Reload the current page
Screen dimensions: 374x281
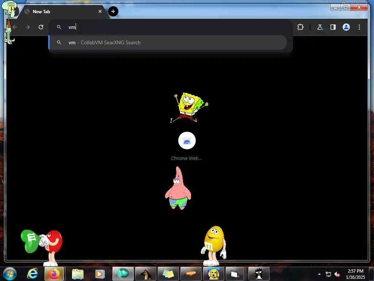point(41,27)
